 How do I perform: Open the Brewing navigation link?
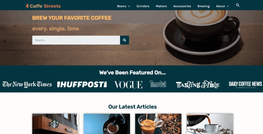click(x=204, y=6)
